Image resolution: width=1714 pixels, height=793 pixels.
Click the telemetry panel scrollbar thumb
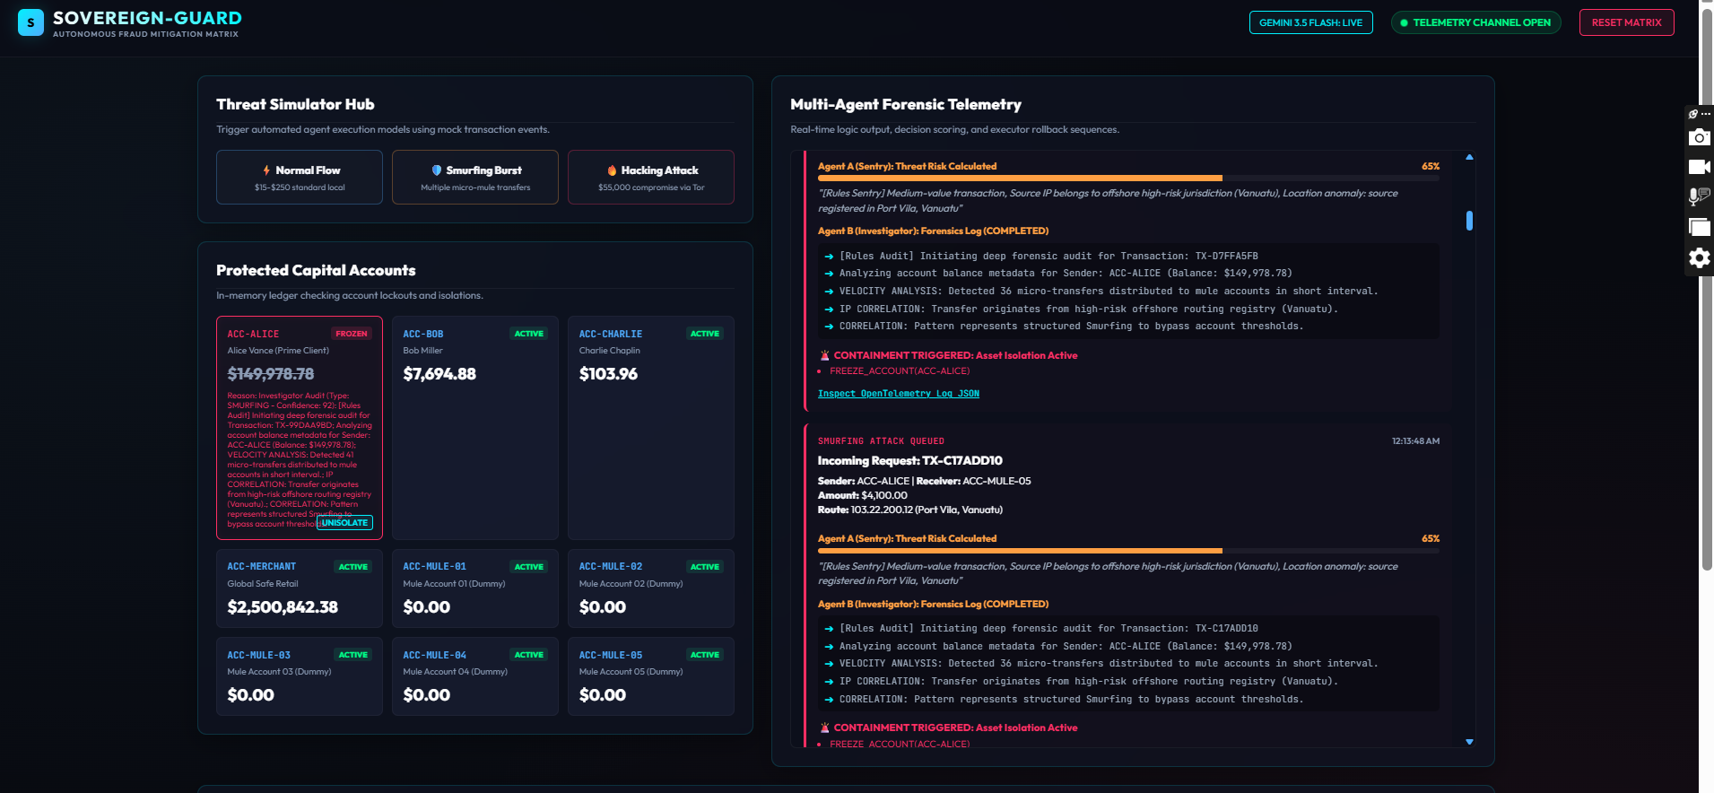(x=1469, y=221)
